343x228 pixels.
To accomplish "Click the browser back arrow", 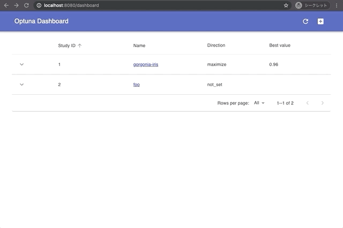I will [x=6, y=5].
